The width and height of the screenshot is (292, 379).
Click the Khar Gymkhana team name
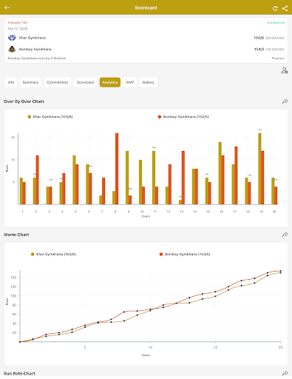33,38
